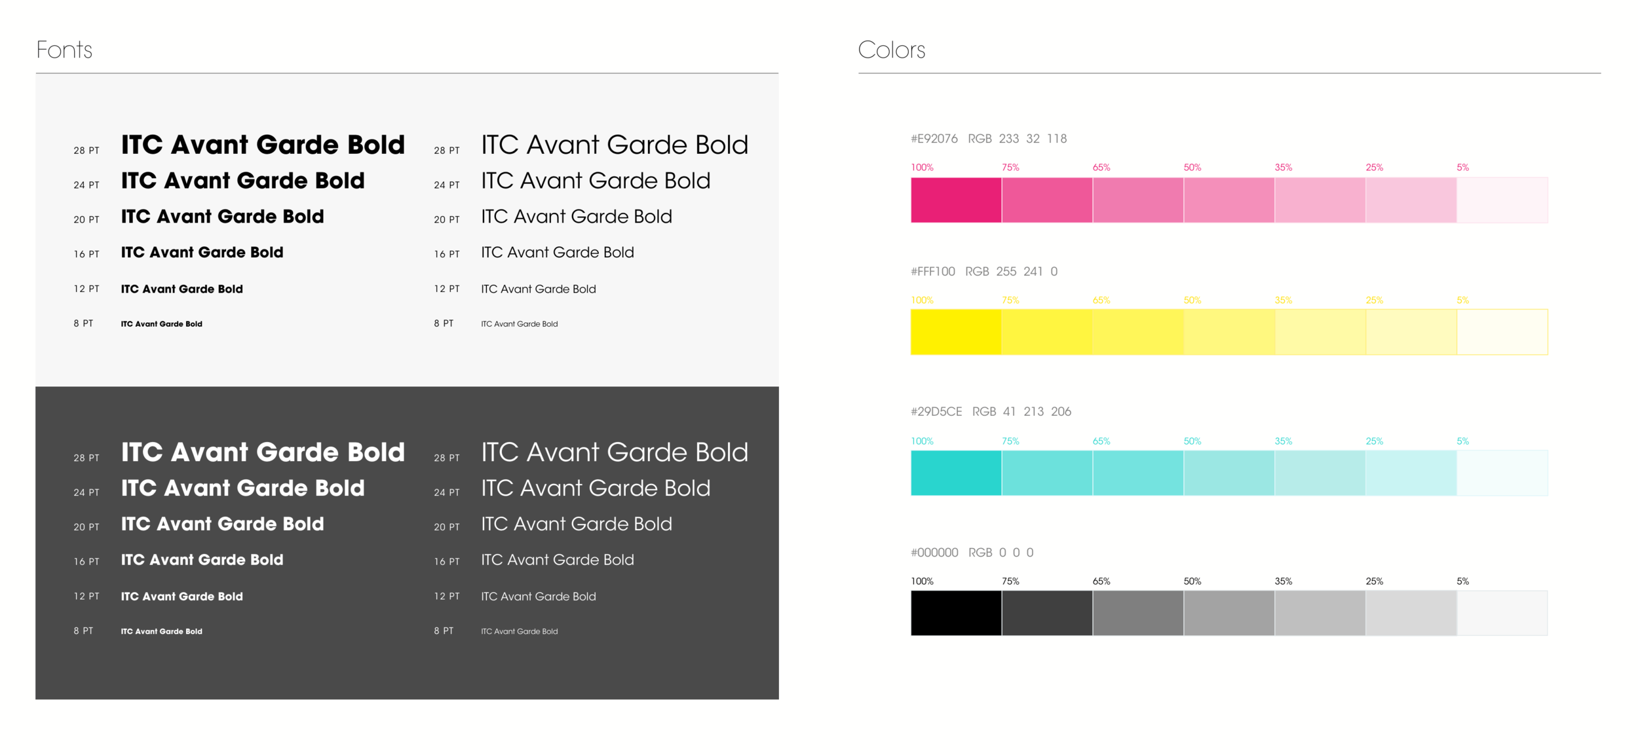The height and width of the screenshot is (755, 1638).
Task: Click 8 PT bold sample on dark background
Action: click(x=161, y=632)
